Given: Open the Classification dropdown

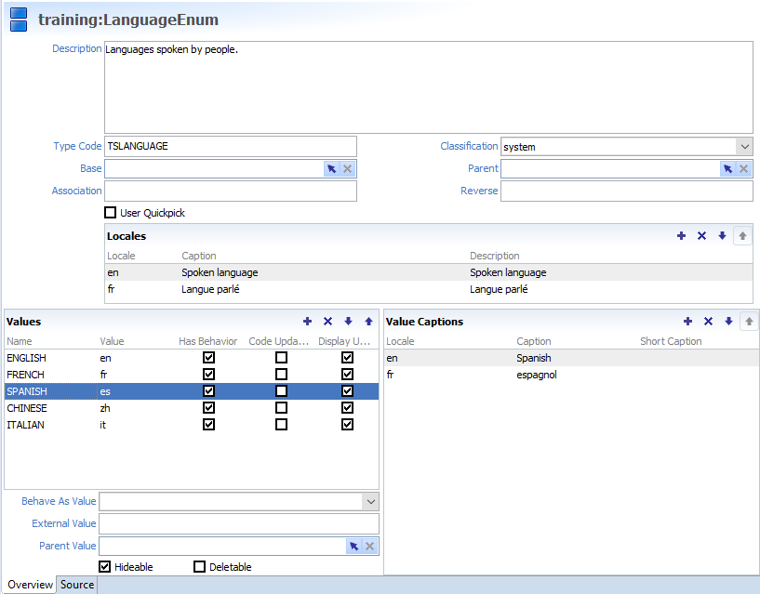Looking at the screenshot, I should point(743,147).
